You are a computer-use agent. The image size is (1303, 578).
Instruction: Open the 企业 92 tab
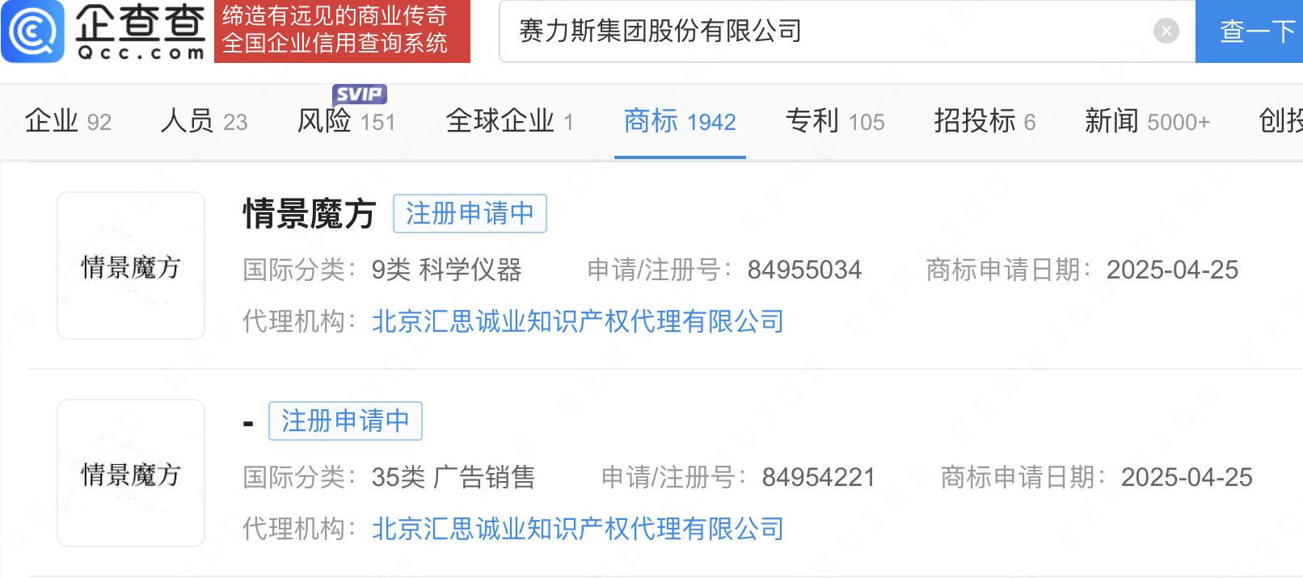click(68, 122)
